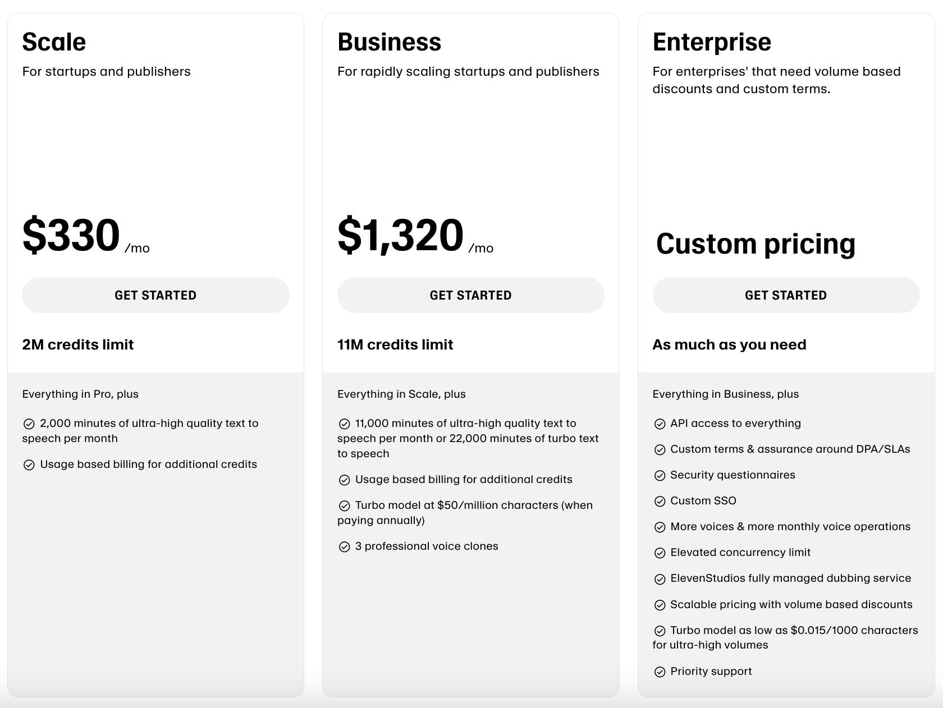Click checkmark beside ElevenStudios dubbing service
The image size is (943, 708).
point(660,579)
